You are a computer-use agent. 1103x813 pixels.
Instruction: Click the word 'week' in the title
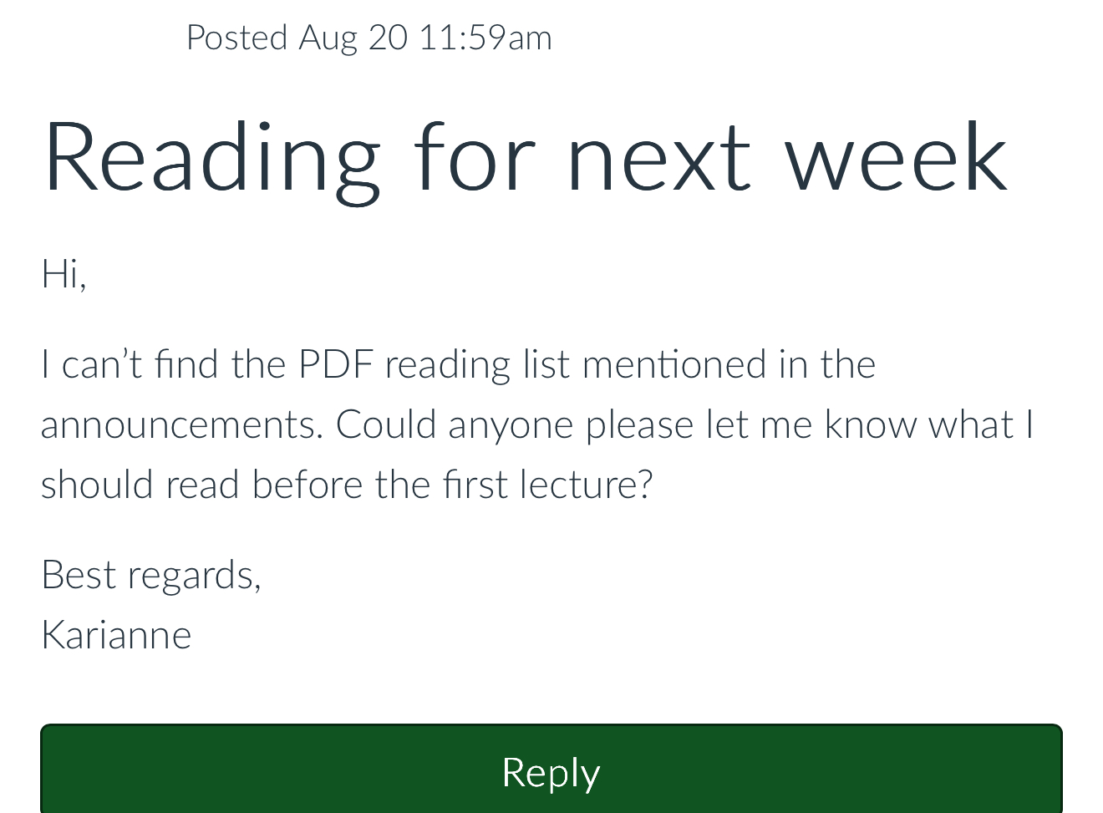pos(897,157)
